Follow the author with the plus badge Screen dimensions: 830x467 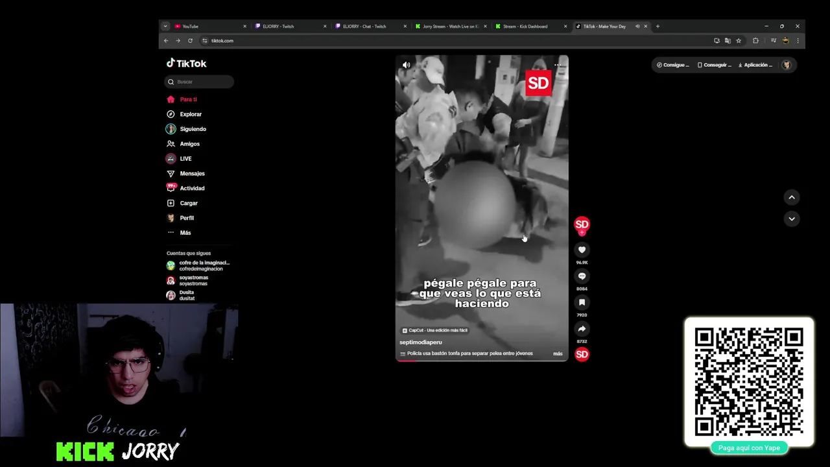pos(582,232)
